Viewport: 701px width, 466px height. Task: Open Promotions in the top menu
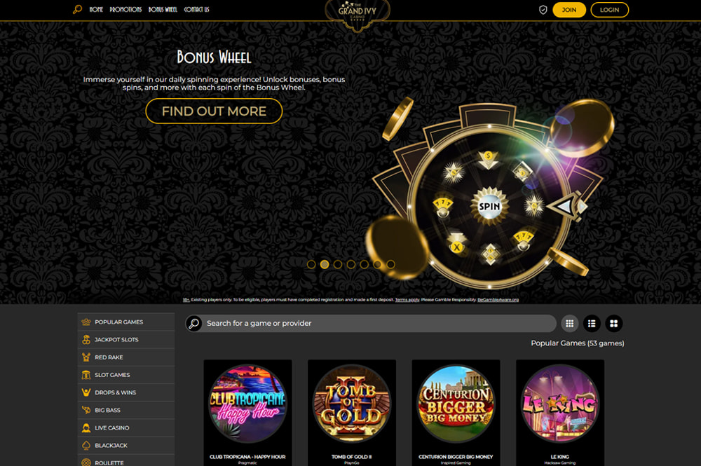tap(125, 9)
